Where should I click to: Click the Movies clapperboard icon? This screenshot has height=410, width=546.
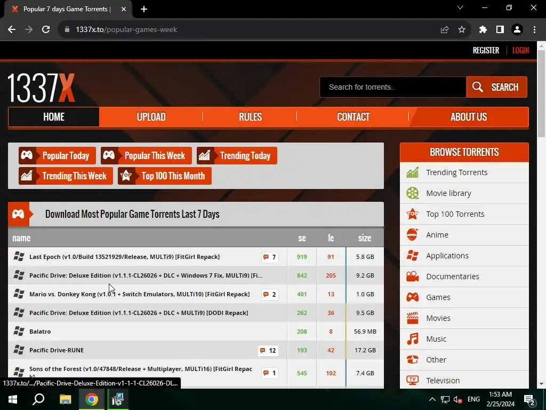(412, 318)
